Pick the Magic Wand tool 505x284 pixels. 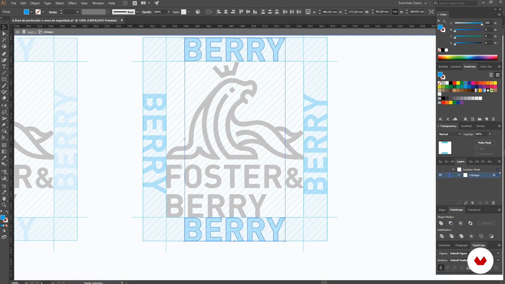(x=4, y=40)
